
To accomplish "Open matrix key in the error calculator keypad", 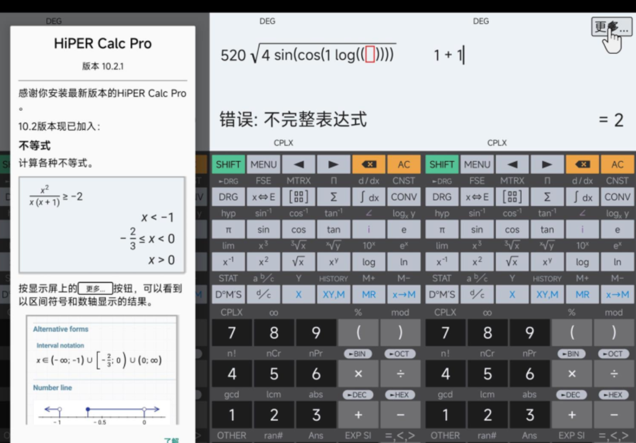I will pyautogui.click(x=299, y=197).
